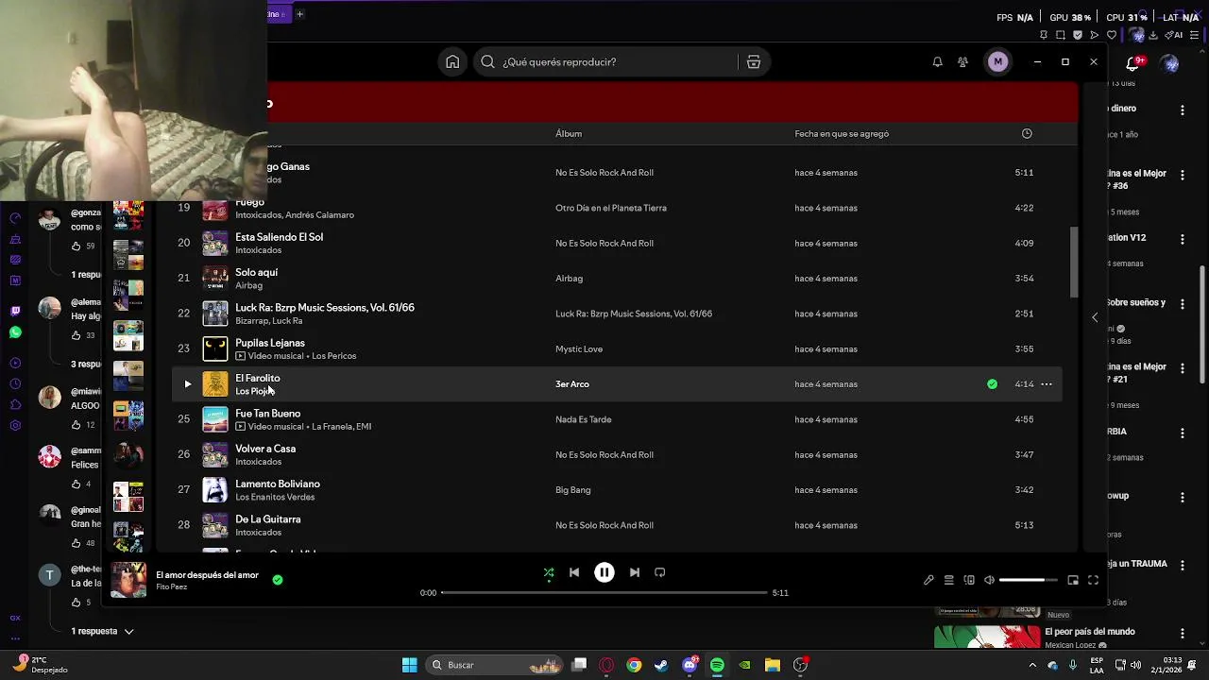
Task: Open Fito Paez artist in player bar
Action: click(172, 587)
